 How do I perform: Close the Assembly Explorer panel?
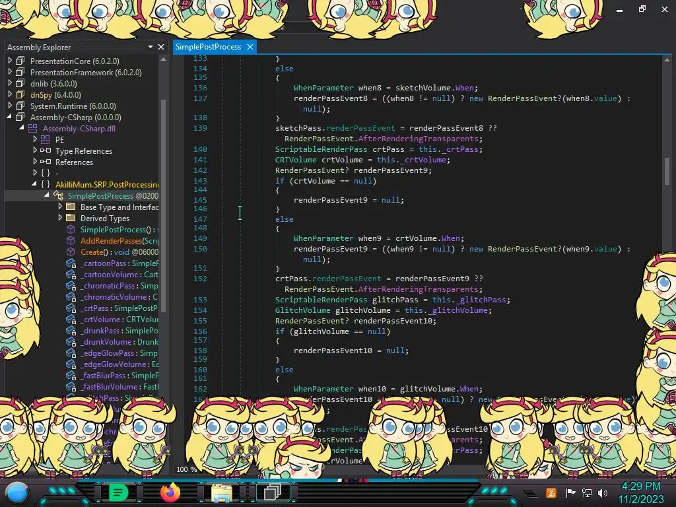click(161, 47)
